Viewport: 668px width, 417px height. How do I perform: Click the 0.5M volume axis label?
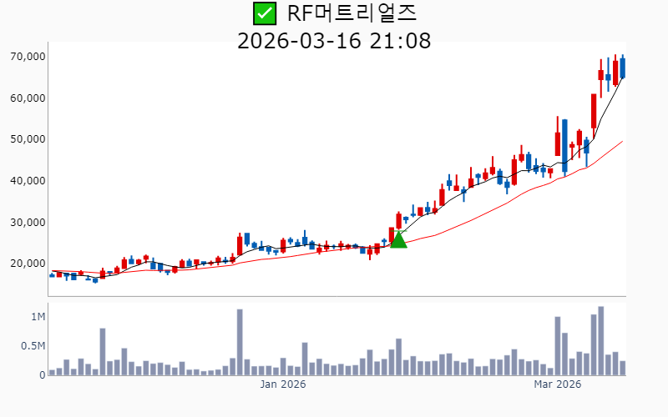[33, 346]
